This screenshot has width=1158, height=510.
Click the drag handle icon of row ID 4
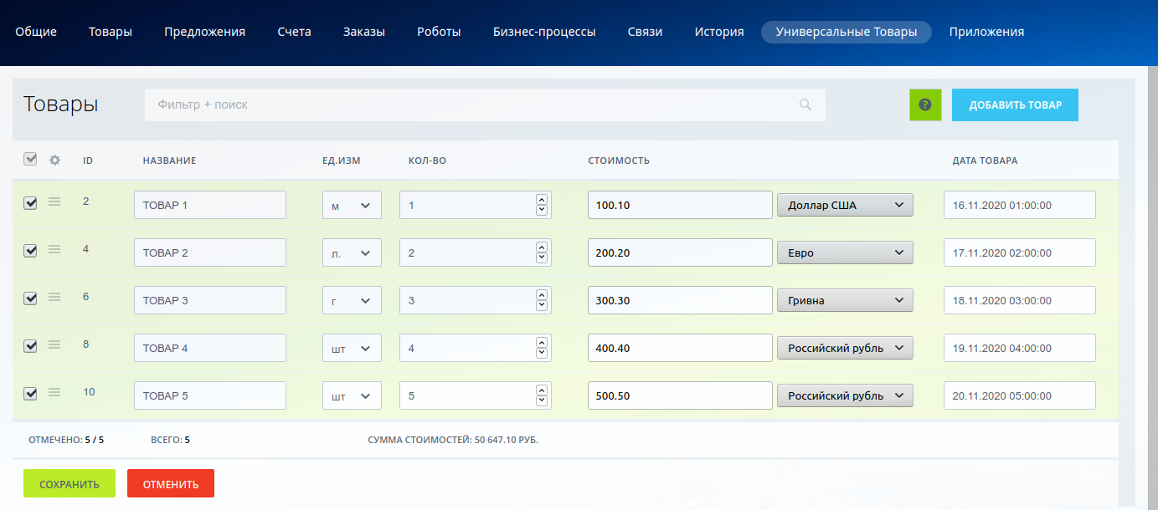pos(54,249)
